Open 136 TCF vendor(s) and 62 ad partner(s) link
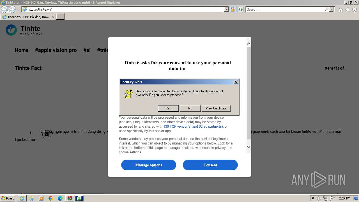The image size is (359, 202). coord(193,127)
